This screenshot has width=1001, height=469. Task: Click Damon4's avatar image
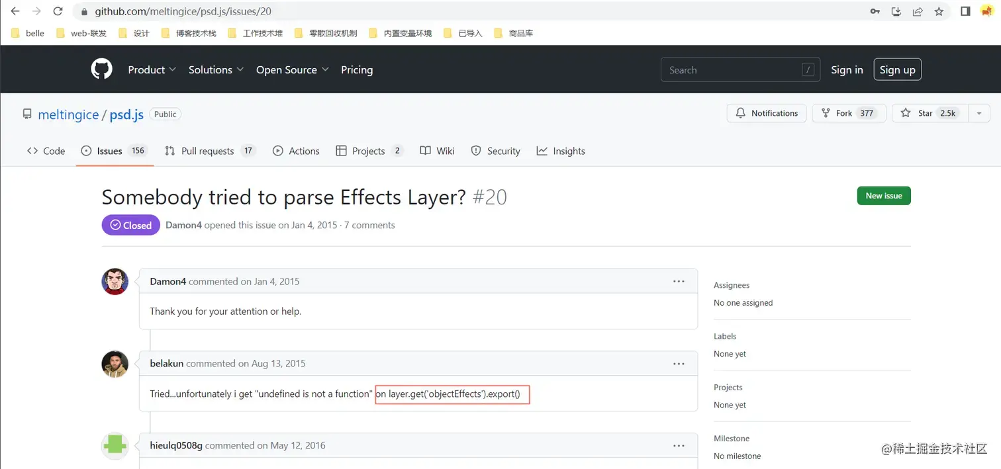click(115, 282)
